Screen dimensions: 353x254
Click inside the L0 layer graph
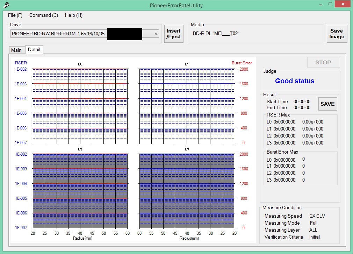80,106
